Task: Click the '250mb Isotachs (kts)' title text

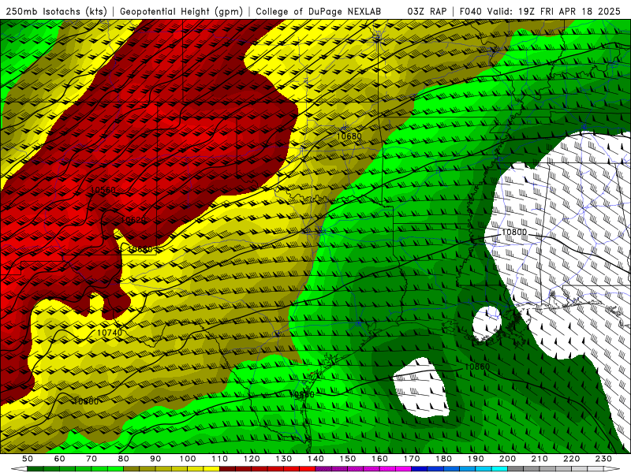Action: tap(57, 11)
